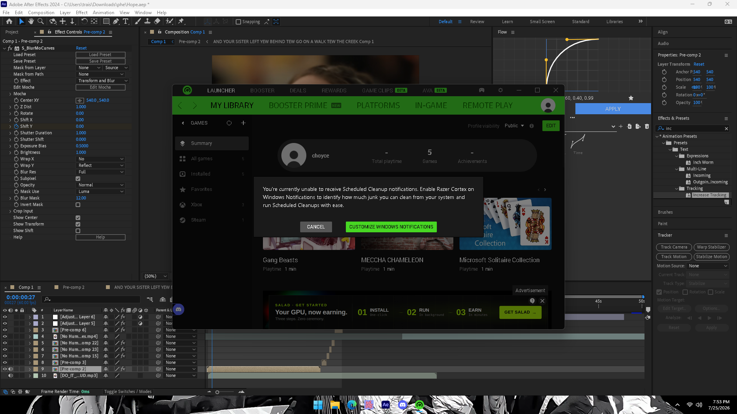Click the star favorite icon in Flow panel
737x414 pixels.
pos(631,98)
